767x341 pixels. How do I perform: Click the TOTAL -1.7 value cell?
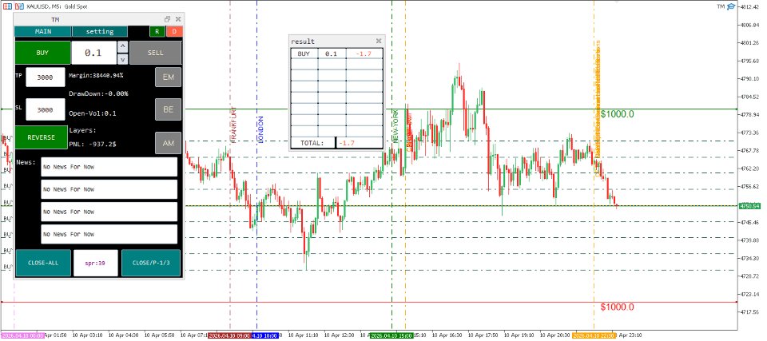[359, 143]
